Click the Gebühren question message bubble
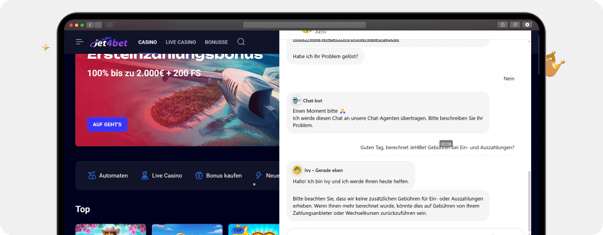The height and width of the screenshot is (235, 603). pyautogui.click(x=437, y=147)
